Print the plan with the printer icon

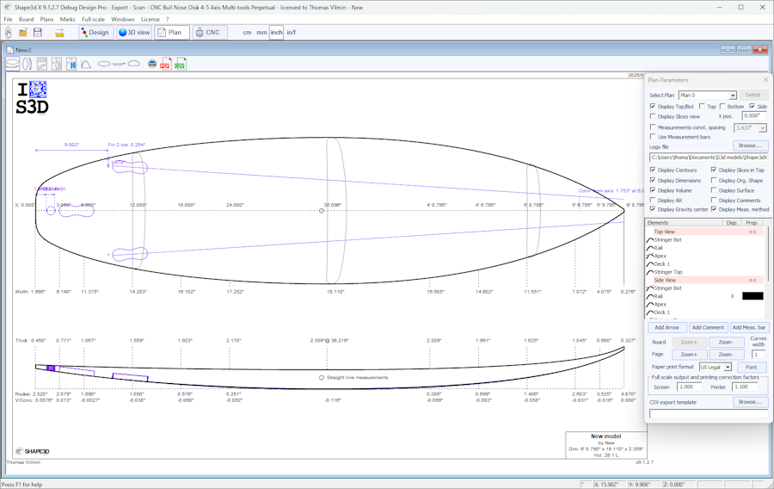(152, 64)
